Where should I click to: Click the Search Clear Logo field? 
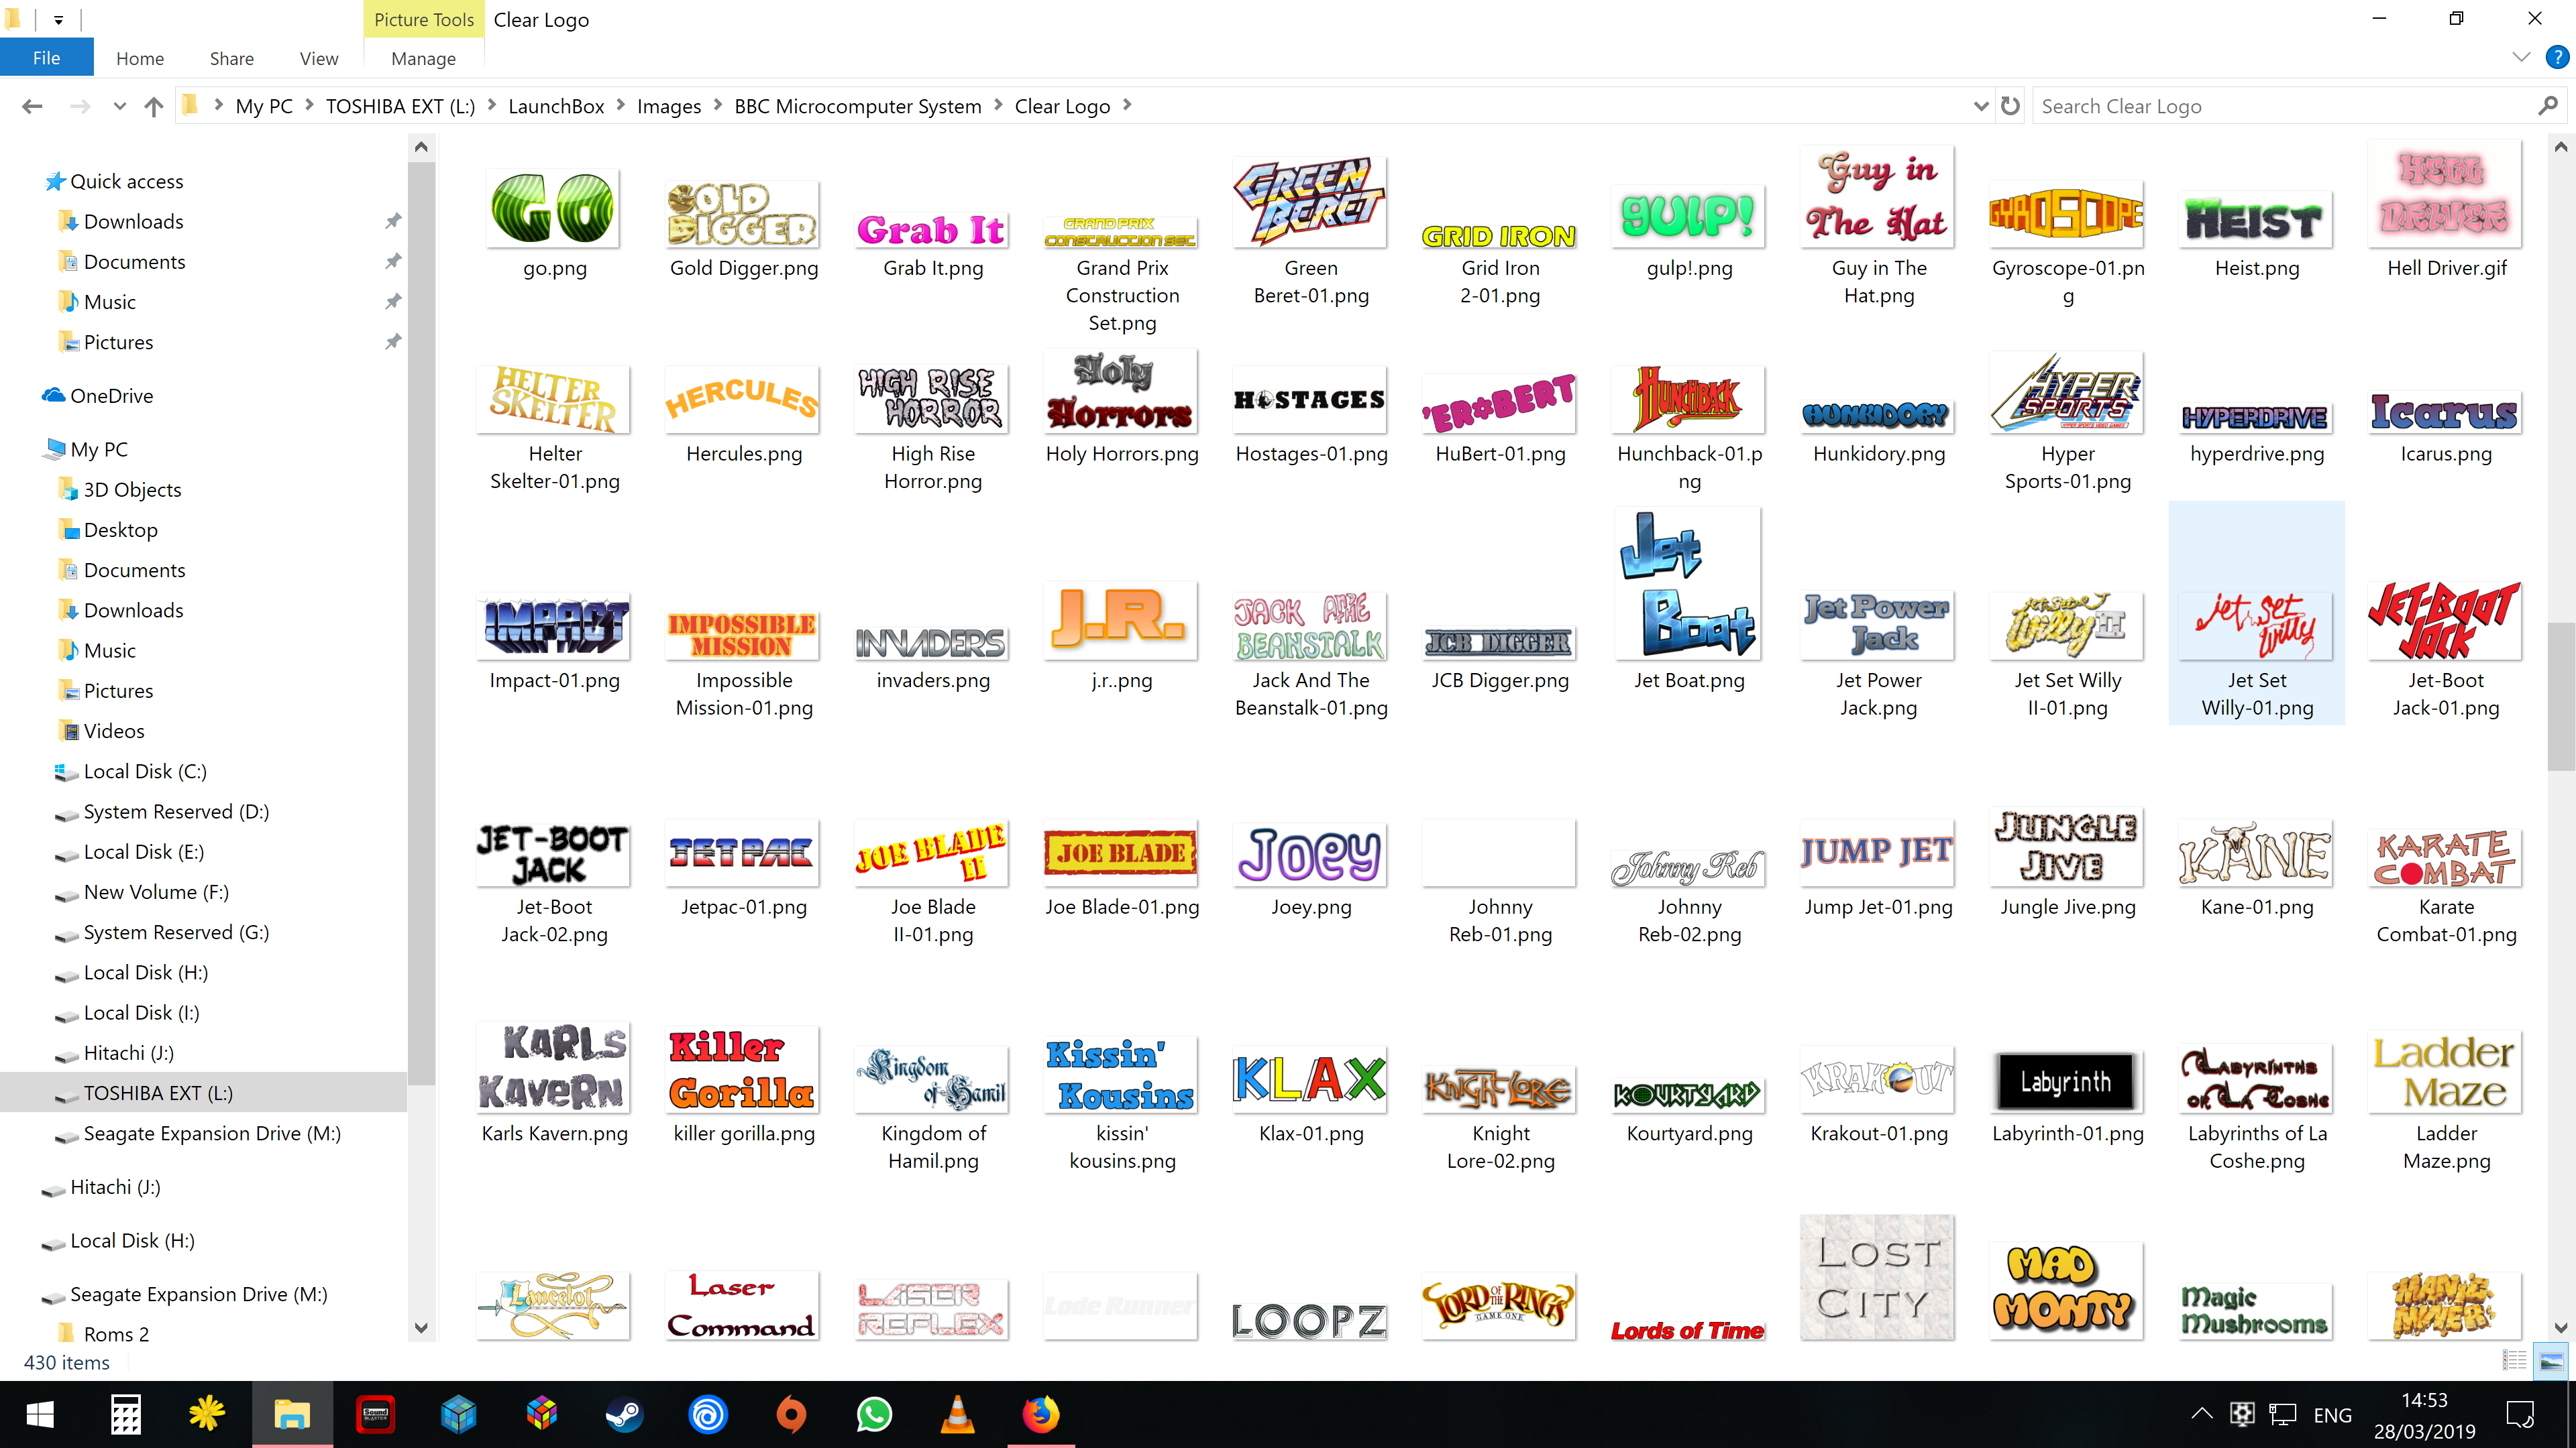coord(2285,106)
